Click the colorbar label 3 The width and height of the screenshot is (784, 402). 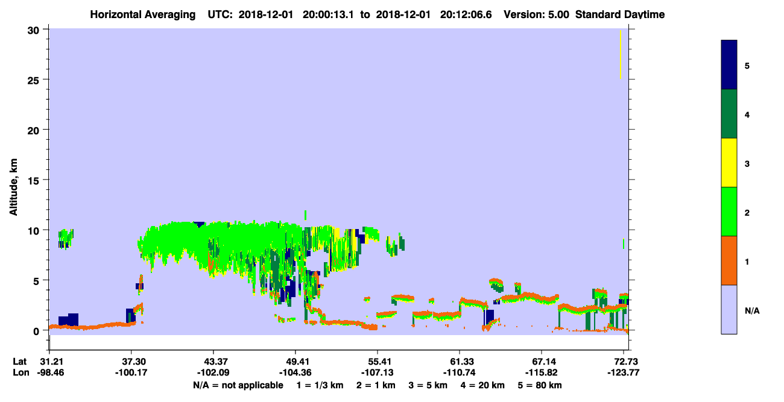[x=747, y=163]
